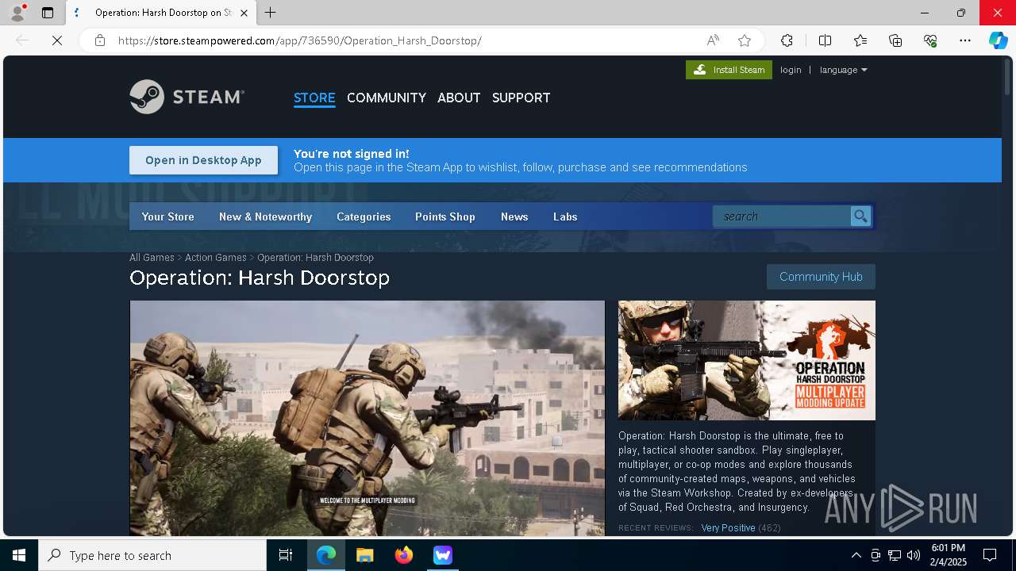
Task: Click the taskbar clock showing 6:01 PM
Action: pos(948,555)
